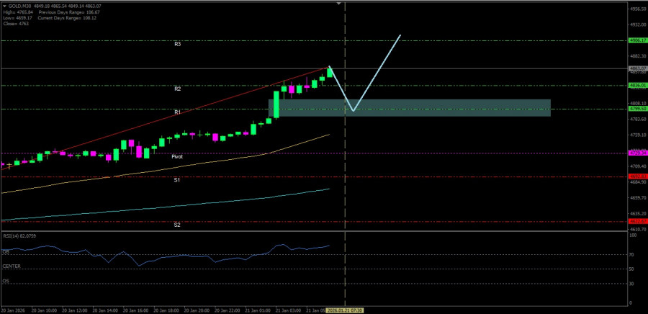Click the gray 4863.07 current price tag
This screenshot has width=648, height=314.
(636, 68)
